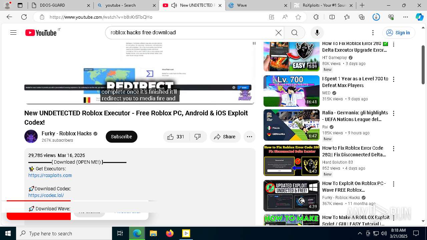This screenshot has height=240, width=427.
Task: Subscribe to Furky - Roblox Hacks
Action: 121,137
